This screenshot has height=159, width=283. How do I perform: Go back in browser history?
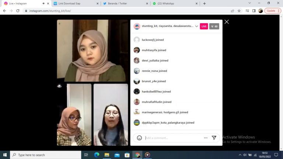4,11
